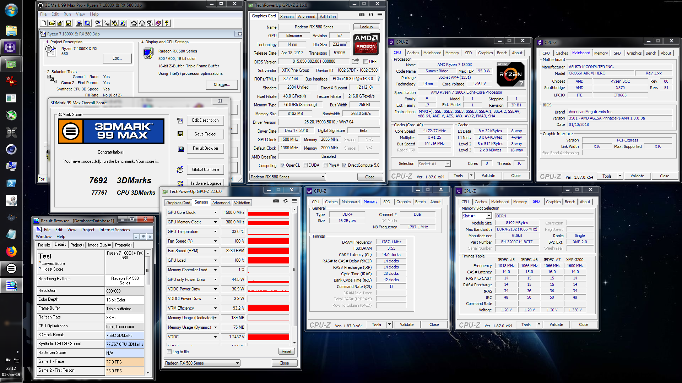Click refresh icon in GPU-Z Sensors window

tap(285, 201)
